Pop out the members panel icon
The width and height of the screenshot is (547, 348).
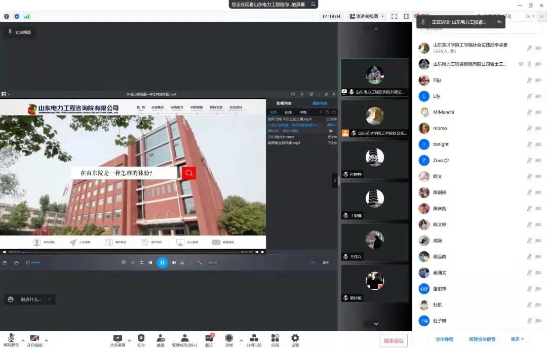point(528,16)
